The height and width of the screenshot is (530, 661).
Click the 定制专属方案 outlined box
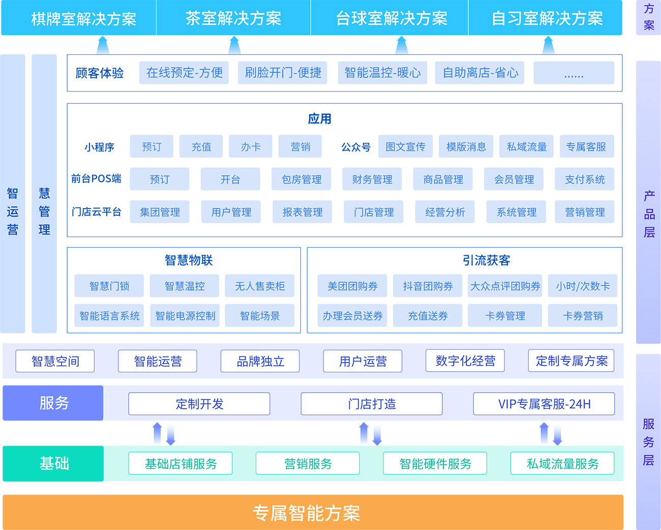point(572,361)
